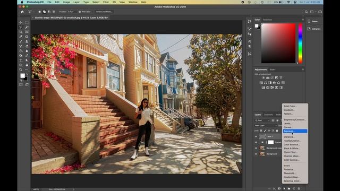Viewport: 340px width, 191px height.
Task: Open the workspace switcher icon
Action: [312, 12]
